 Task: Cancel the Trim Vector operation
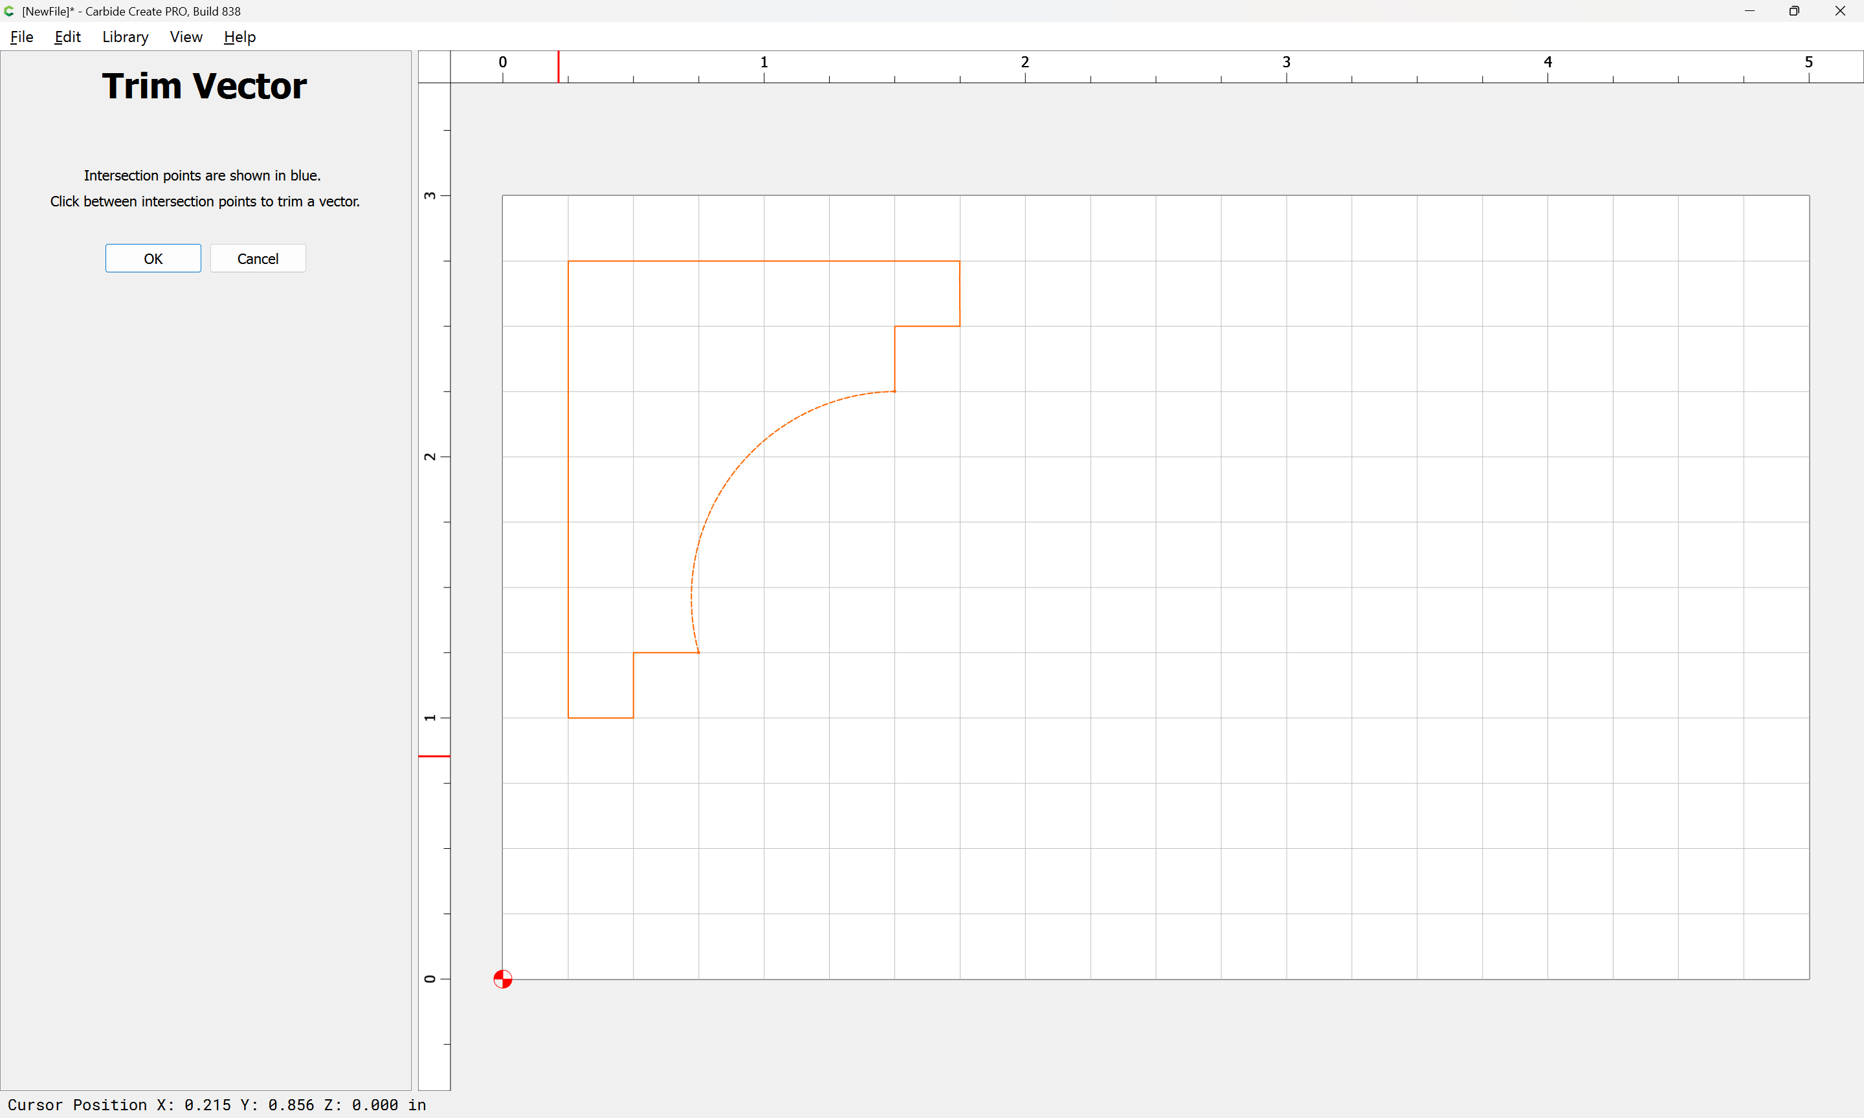click(x=258, y=258)
